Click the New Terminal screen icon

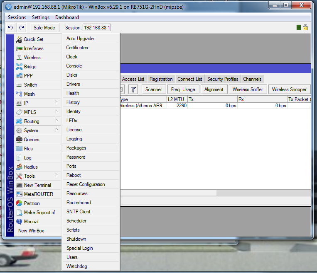click(19, 185)
